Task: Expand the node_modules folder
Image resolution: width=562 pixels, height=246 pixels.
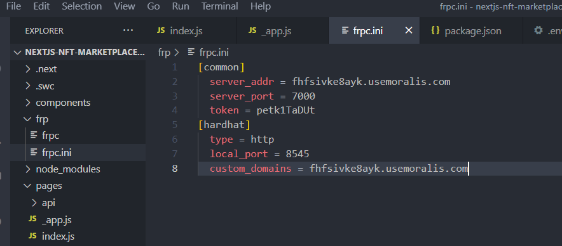Action: pyautogui.click(x=78, y=169)
